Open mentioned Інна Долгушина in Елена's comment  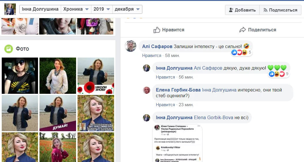tap(219, 90)
